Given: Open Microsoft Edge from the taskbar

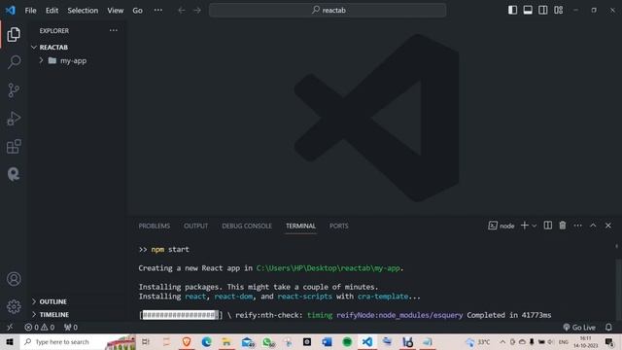Looking at the screenshot, I should point(206,341).
